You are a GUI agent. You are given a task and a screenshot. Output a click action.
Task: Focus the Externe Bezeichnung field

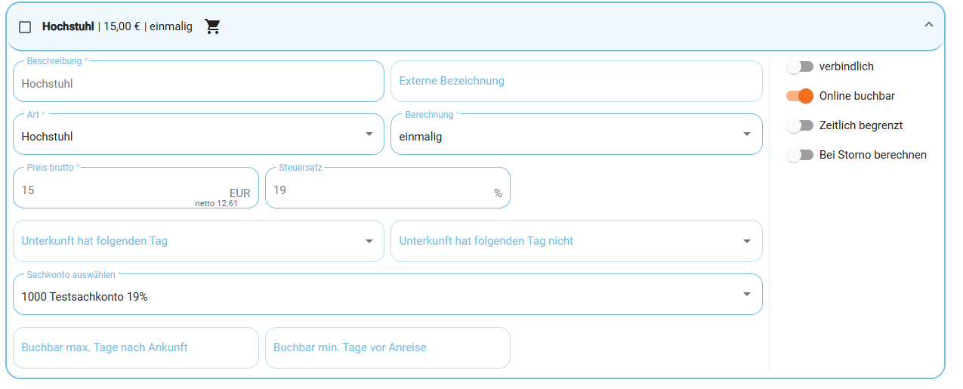pos(576,82)
